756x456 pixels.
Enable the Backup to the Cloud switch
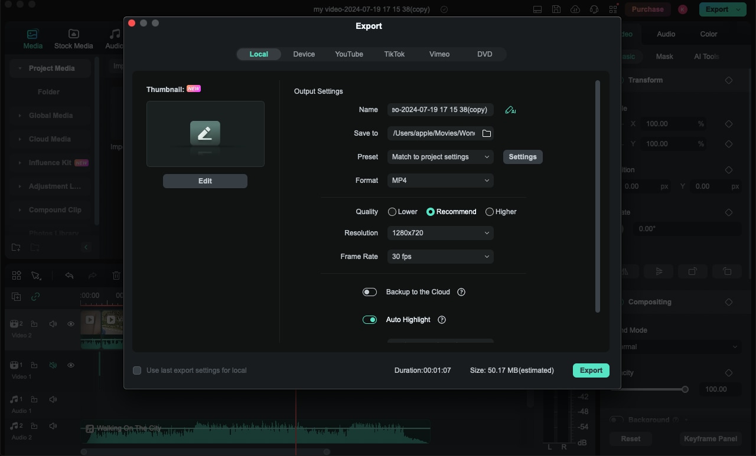coord(370,292)
